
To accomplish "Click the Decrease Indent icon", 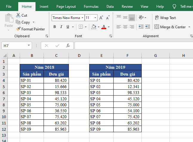I will pos(141,27).
